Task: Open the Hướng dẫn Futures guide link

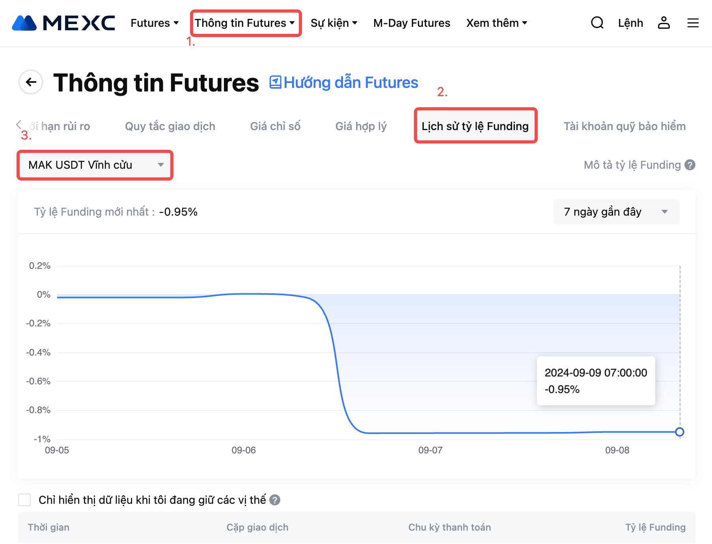Action: coord(344,82)
